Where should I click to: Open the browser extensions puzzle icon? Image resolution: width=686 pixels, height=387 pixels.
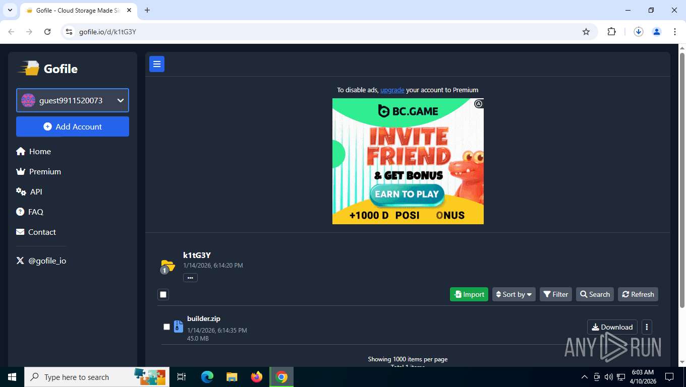click(611, 32)
